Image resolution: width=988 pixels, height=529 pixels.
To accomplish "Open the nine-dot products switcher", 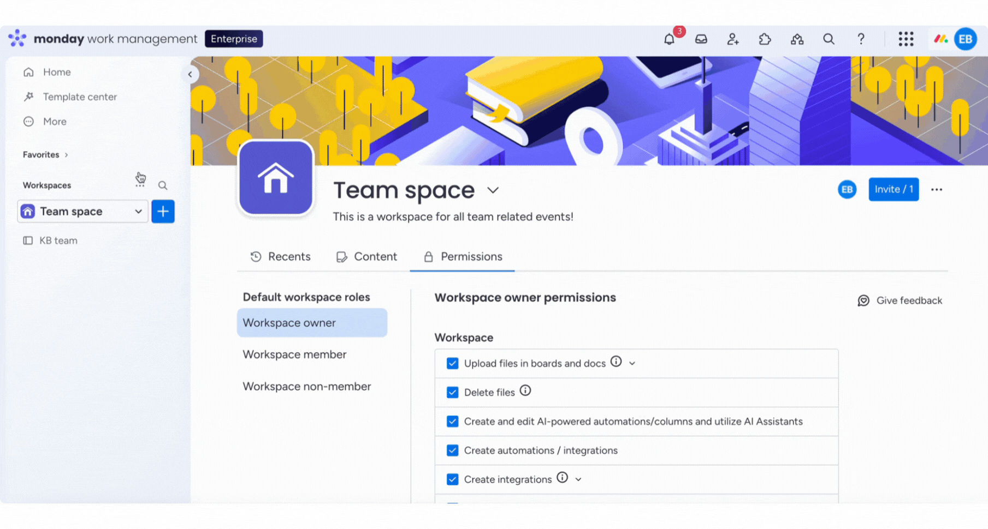I will tap(906, 39).
